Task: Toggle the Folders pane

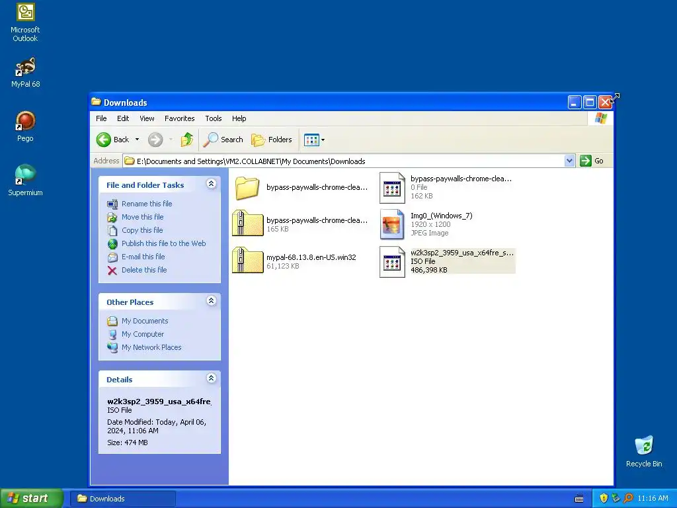Action: click(x=272, y=140)
